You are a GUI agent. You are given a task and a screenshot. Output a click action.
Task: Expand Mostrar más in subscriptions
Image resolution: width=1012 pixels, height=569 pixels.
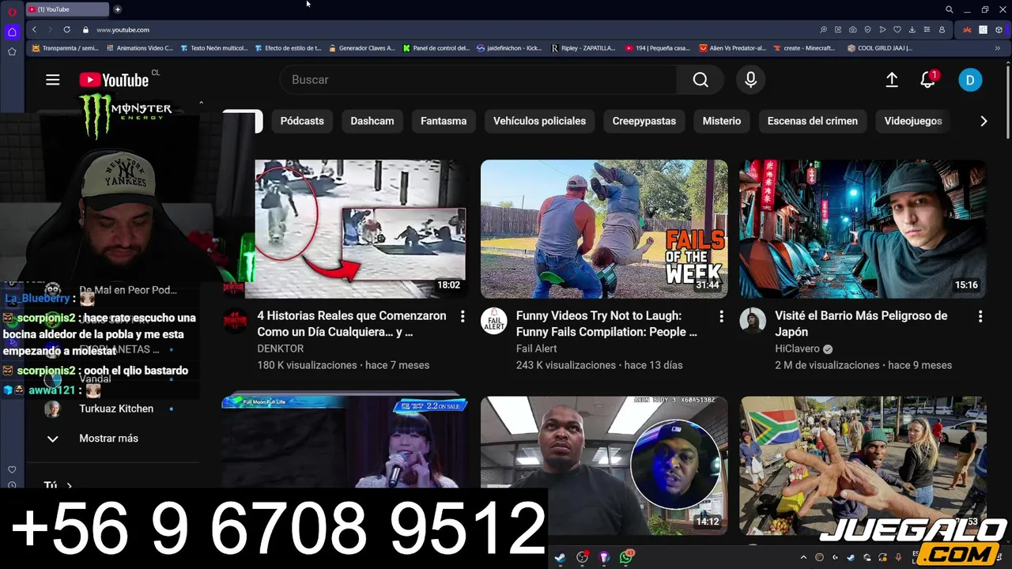108,439
